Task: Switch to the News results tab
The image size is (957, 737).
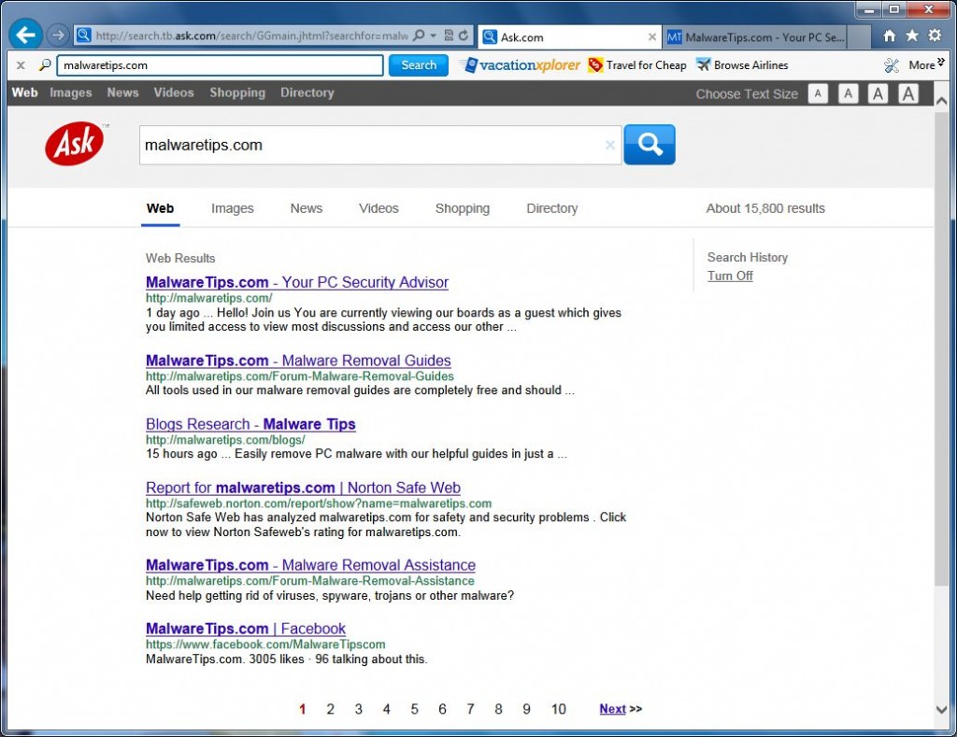Action: tap(307, 208)
